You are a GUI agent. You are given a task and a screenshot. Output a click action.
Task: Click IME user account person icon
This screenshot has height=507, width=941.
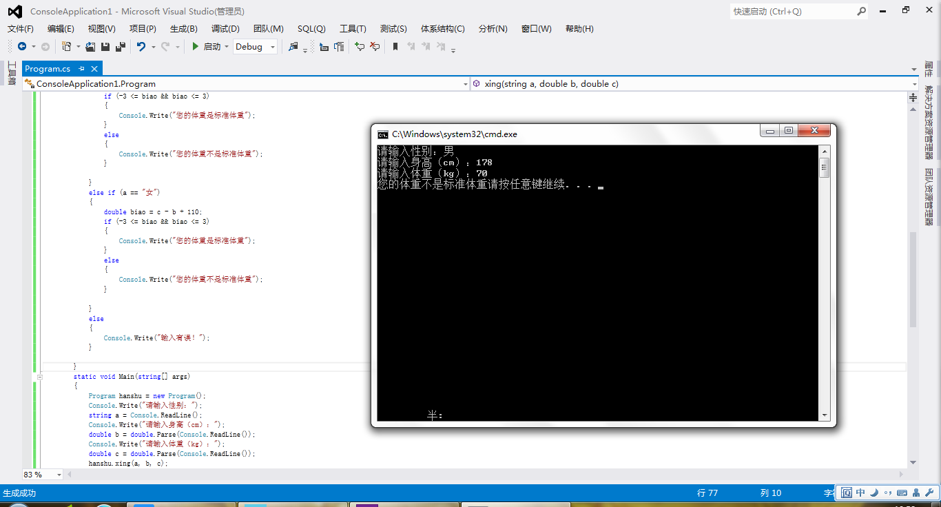[x=916, y=493]
